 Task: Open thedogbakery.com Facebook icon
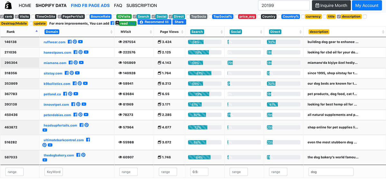tap(78, 155)
